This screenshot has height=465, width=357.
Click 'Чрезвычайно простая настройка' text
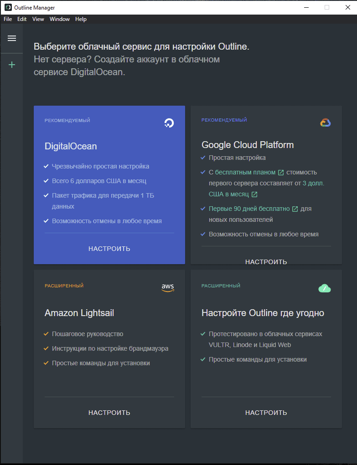pyautogui.click(x=101, y=166)
